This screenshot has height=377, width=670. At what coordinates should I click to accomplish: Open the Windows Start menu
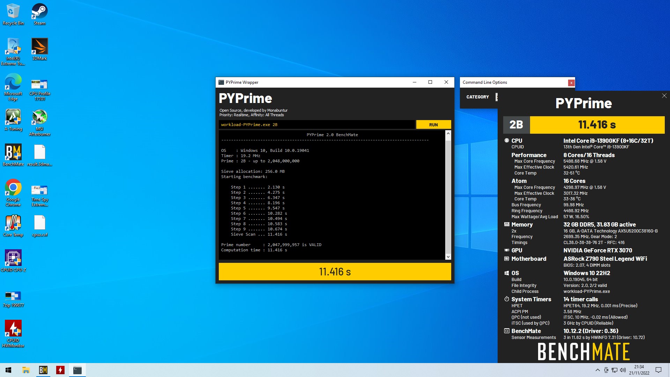(x=8, y=370)
